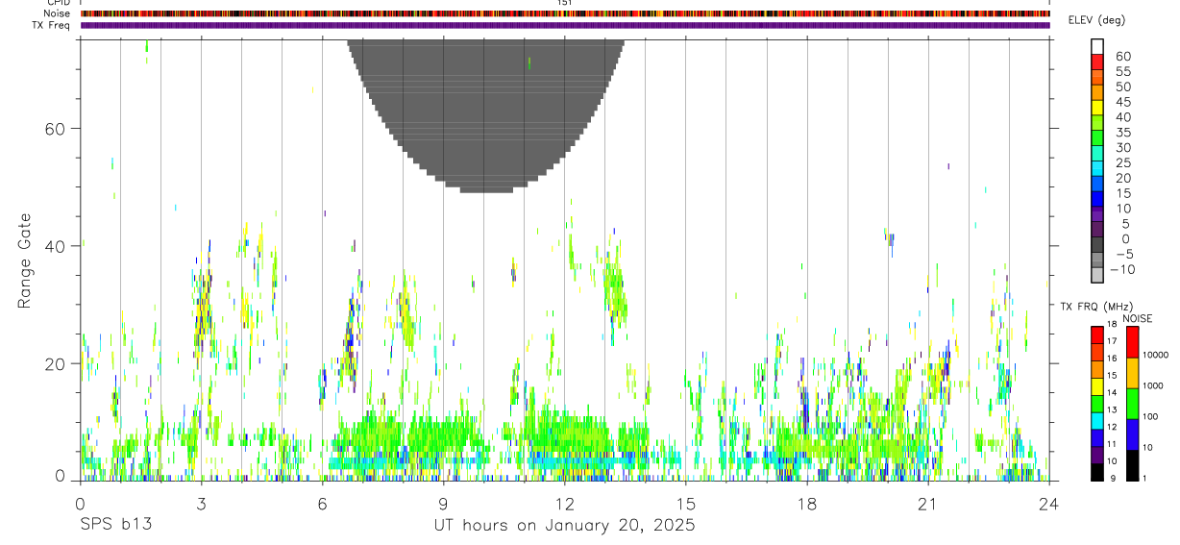Click the black bottom swatch in TX FRQ bar

tap(1097, 472)
